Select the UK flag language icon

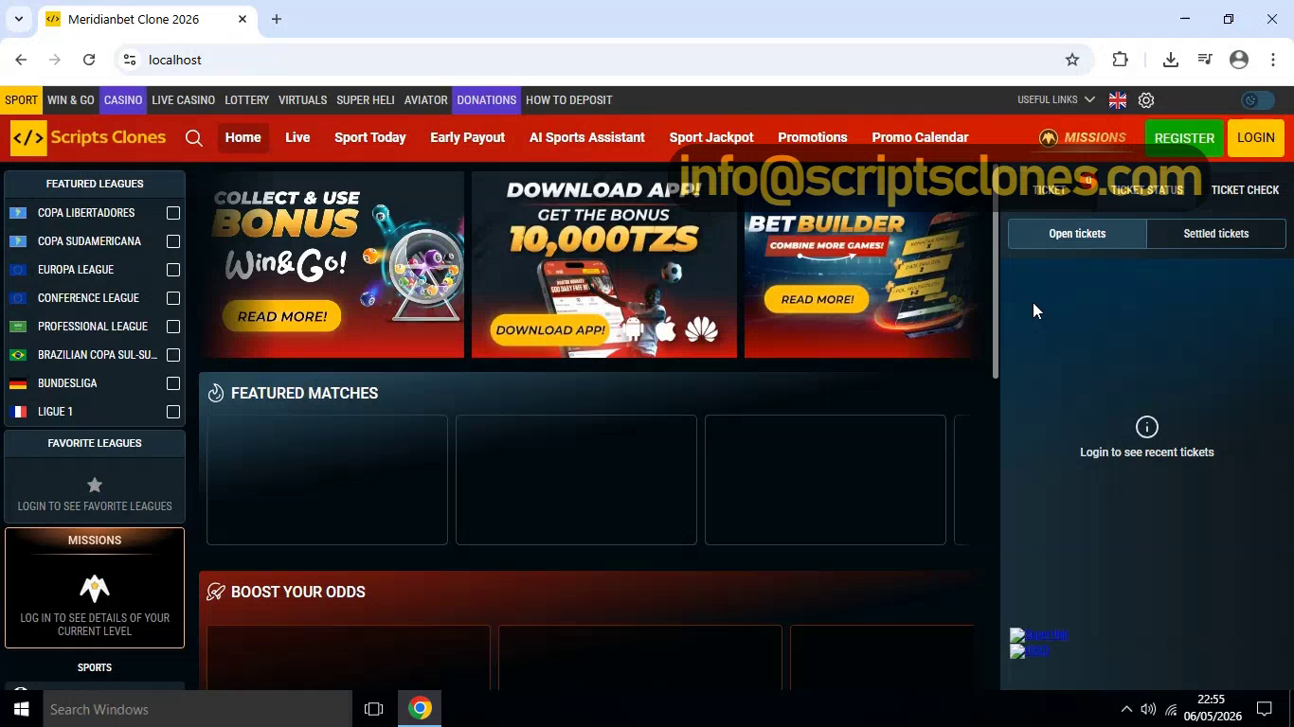pos(1118,100)
